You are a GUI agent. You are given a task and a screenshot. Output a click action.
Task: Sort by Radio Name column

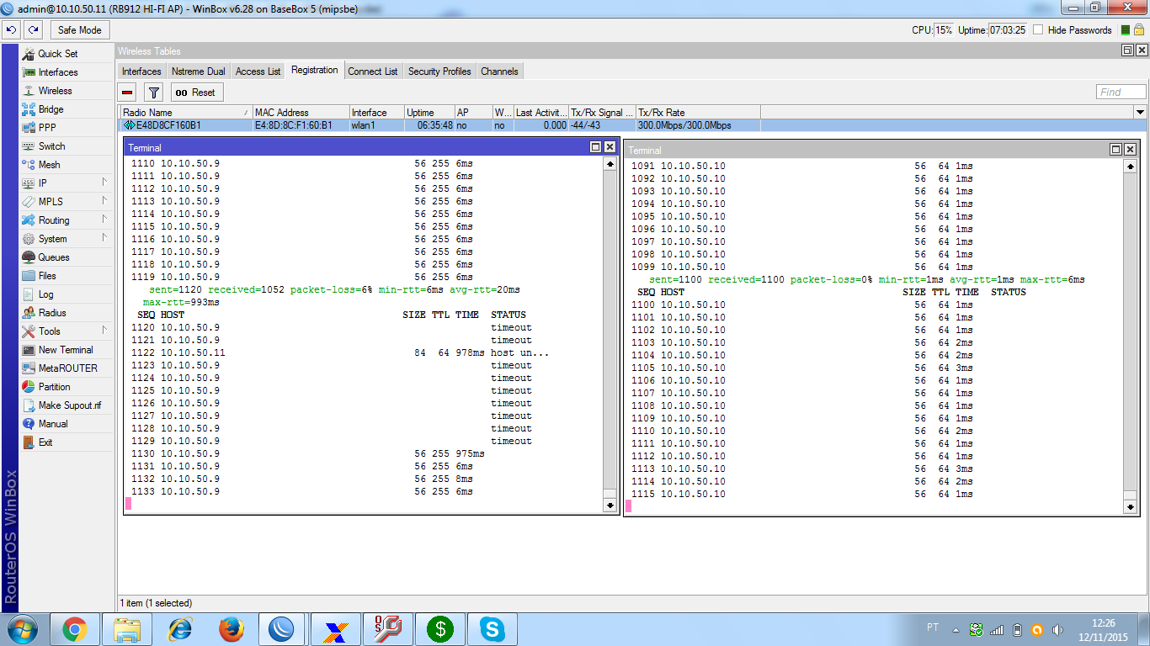pyautogui.click(x=186, y=112)
